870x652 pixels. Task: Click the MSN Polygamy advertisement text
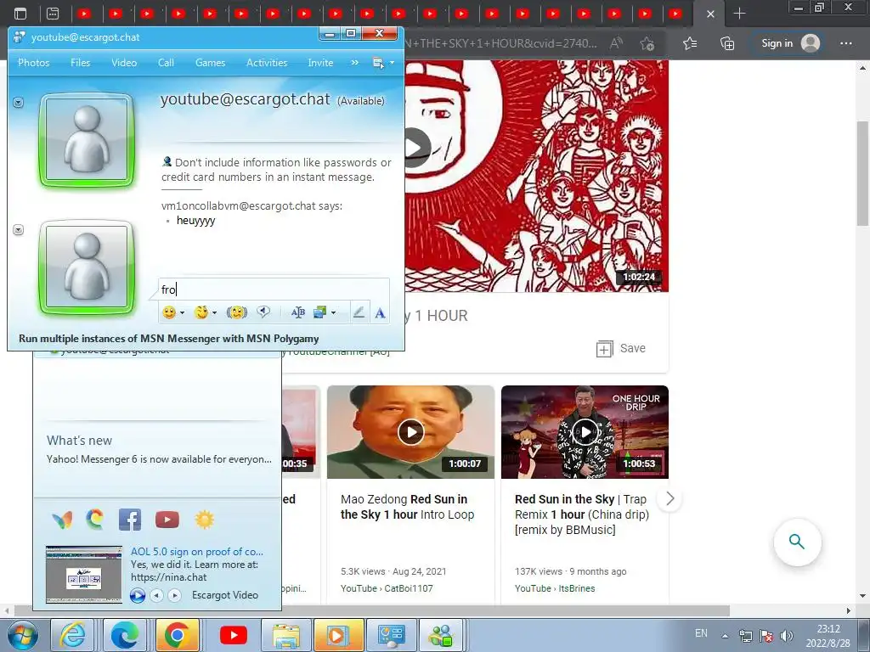[169, 338]
